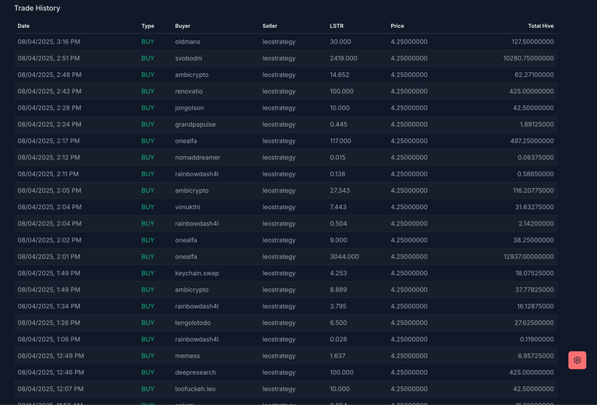This screenshot has height=405, width=597.
Task: Click the total 0.58650000
Action: click(536, 174)
